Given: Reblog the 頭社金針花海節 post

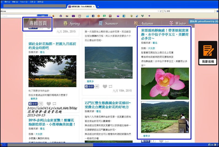Looking at the screenshot, I should coord(54,104).
